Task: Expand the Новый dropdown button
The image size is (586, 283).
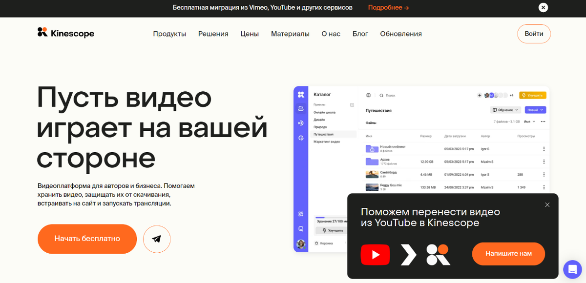Action: pos(536,110)
